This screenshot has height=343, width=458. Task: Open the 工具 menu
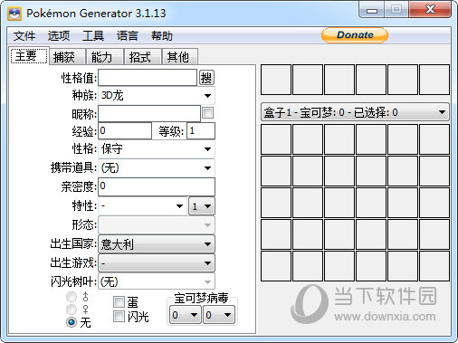tap(93, 36)
